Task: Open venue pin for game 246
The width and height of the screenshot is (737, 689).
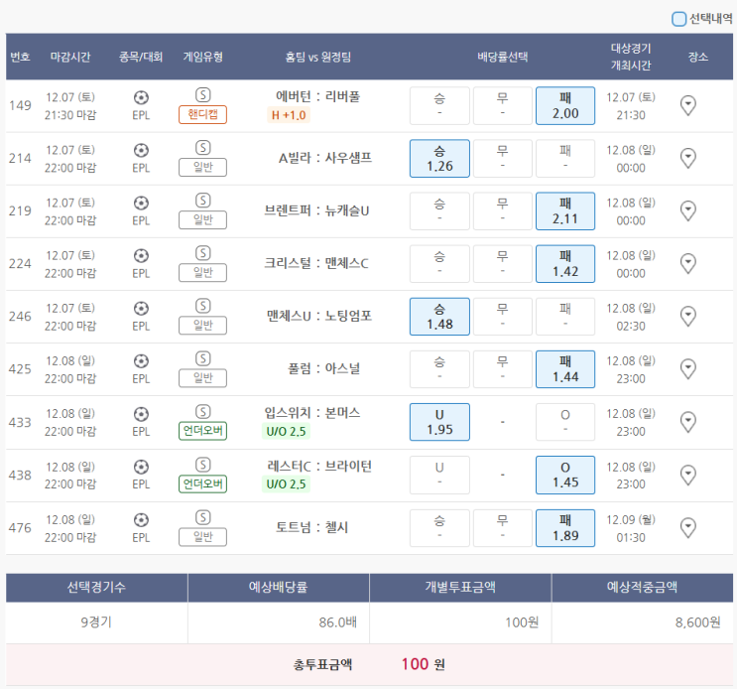Action: point(688,317)
